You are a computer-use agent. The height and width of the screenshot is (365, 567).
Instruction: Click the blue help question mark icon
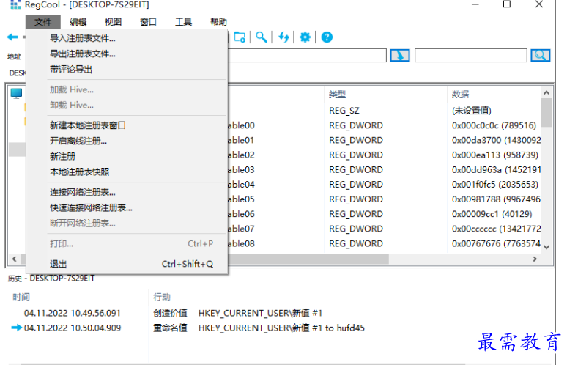point(327,37)
